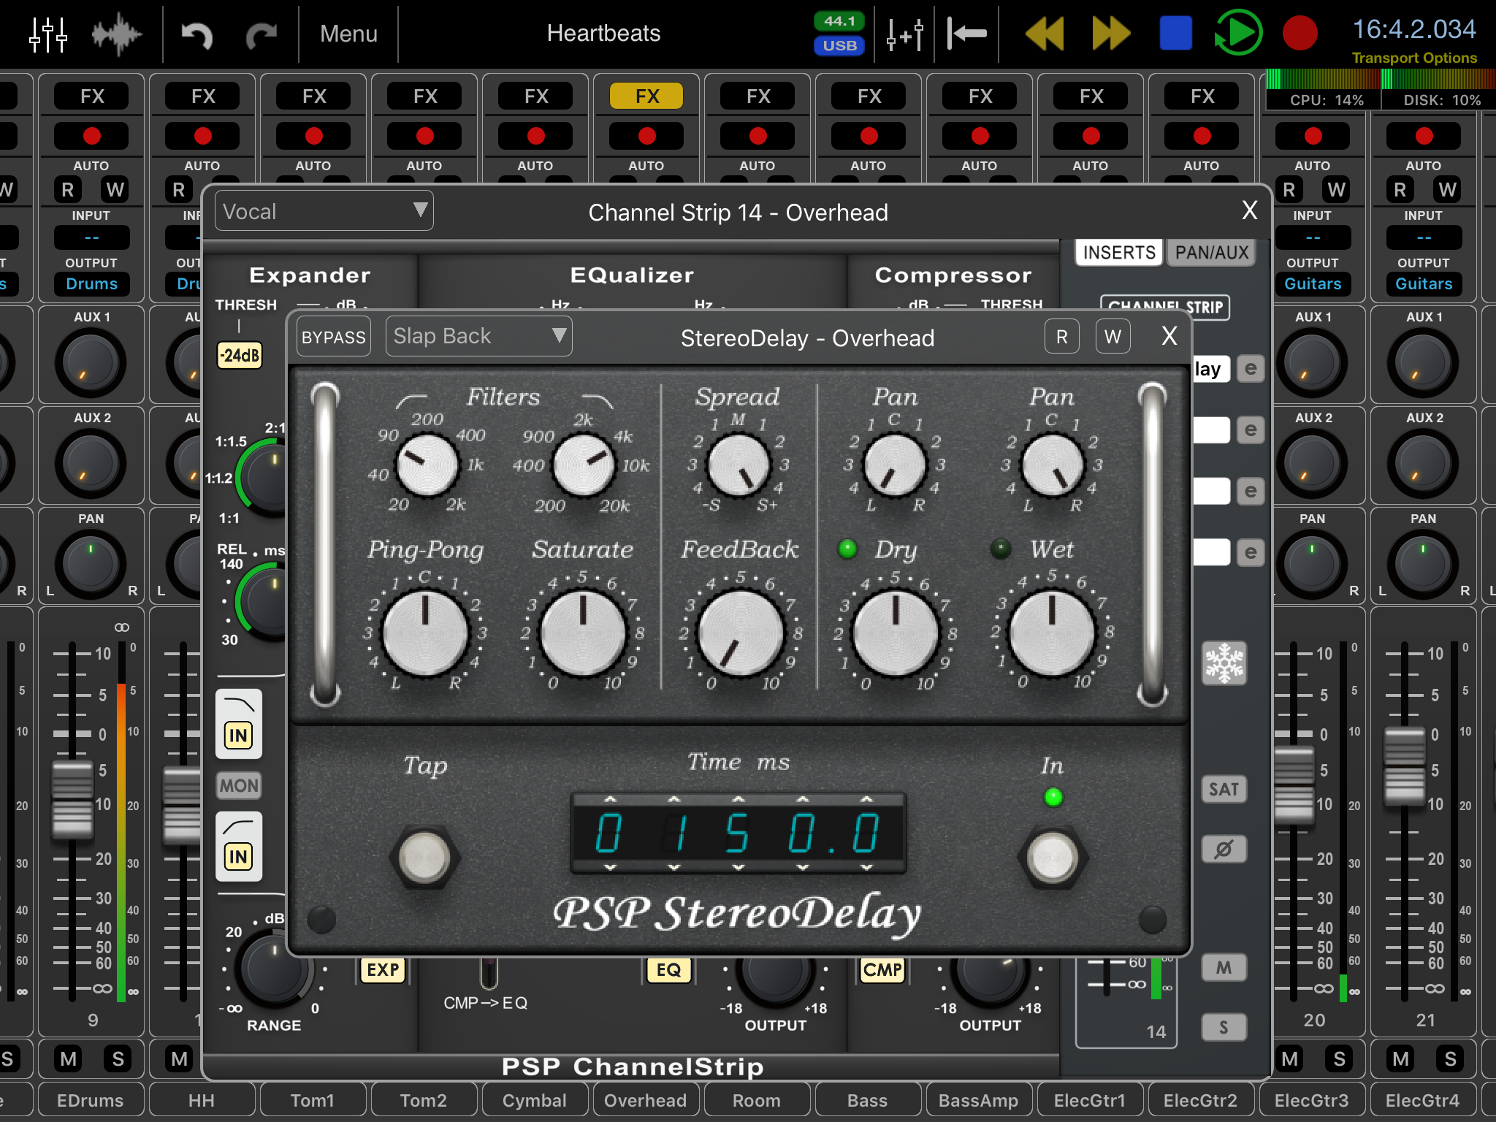The height and width of the screenshot is (1122, 1496).
Task: Jump to song start
Action: pyautogui.click(x=966, y=34)
